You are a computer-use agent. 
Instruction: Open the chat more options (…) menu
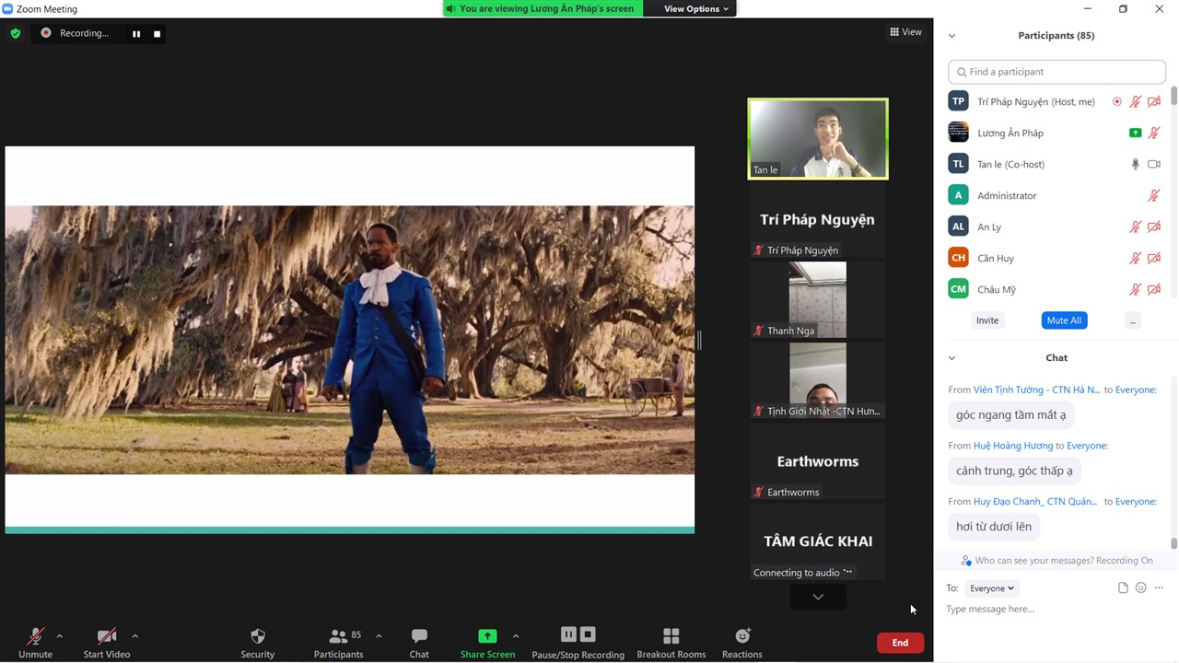[1159, 588]
